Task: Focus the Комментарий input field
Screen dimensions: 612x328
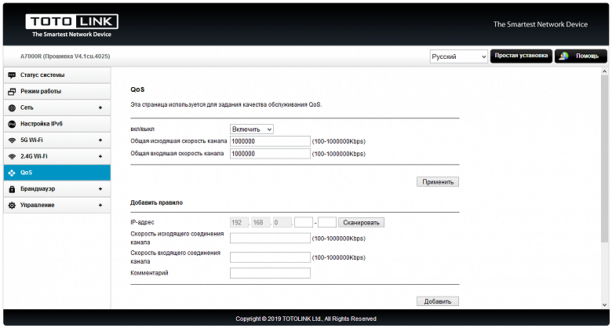Action: (270, 273)
